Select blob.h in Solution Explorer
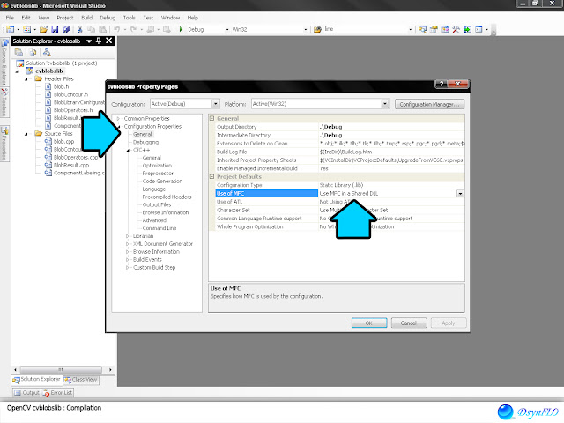This screenshot has height=423, width=564. pos(61,86)
